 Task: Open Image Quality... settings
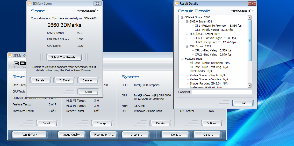[x=72, y=135]
